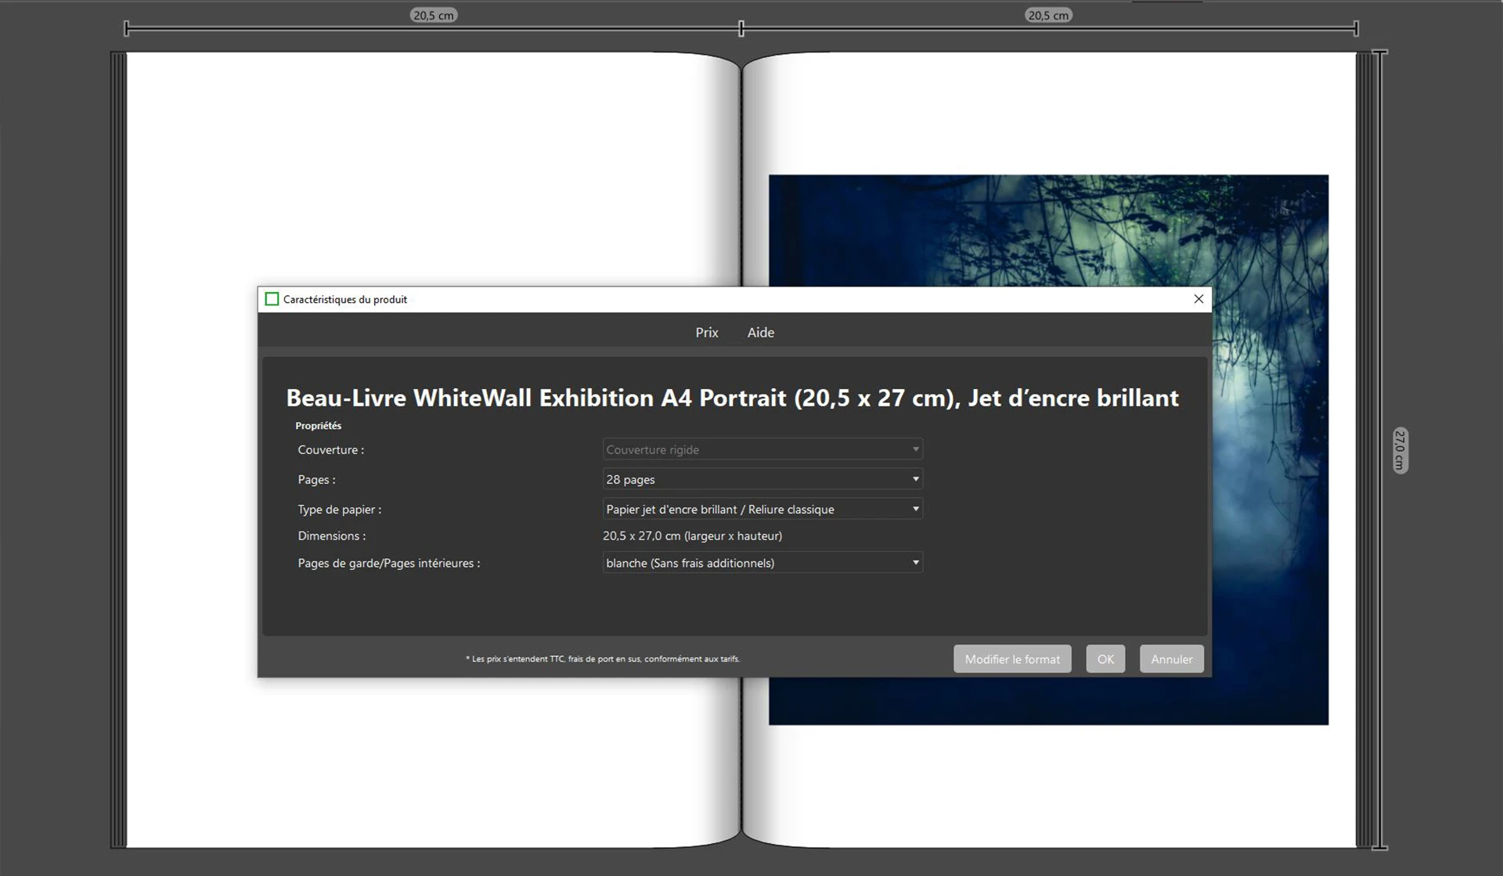Viewport: 1503px width, 876px height.
Task: Expand the Couverture rigide dropdown
Action: (762, 449)
